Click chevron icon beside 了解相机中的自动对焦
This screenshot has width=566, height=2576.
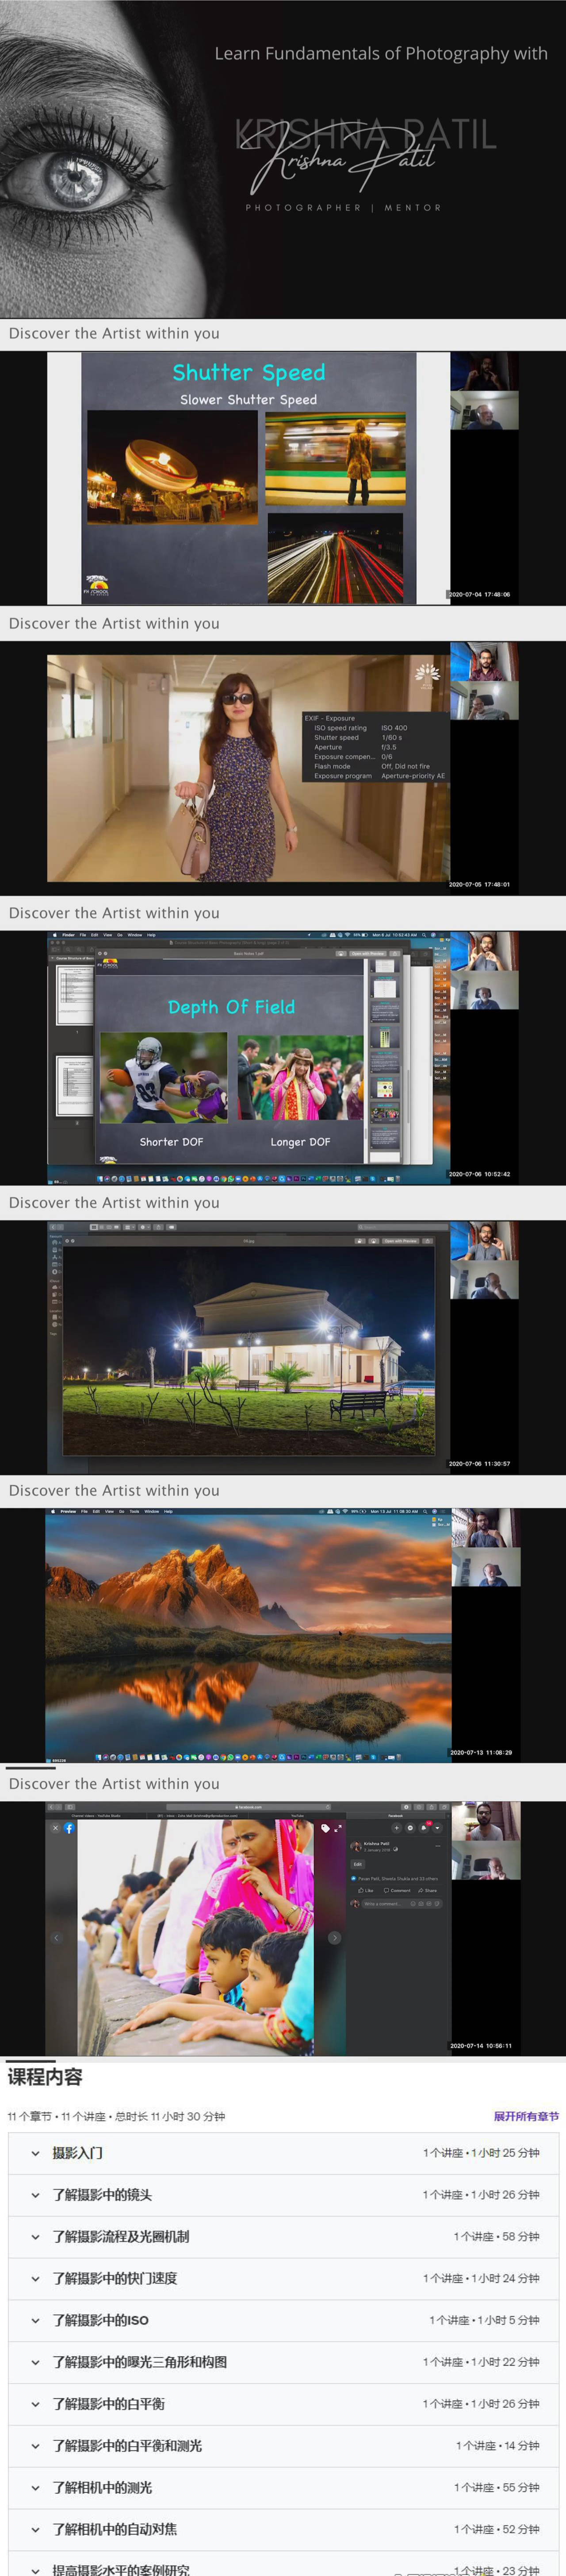coord(36,2529)
